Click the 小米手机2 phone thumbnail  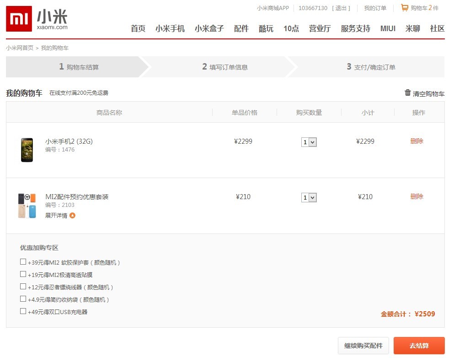coord(27,150)
